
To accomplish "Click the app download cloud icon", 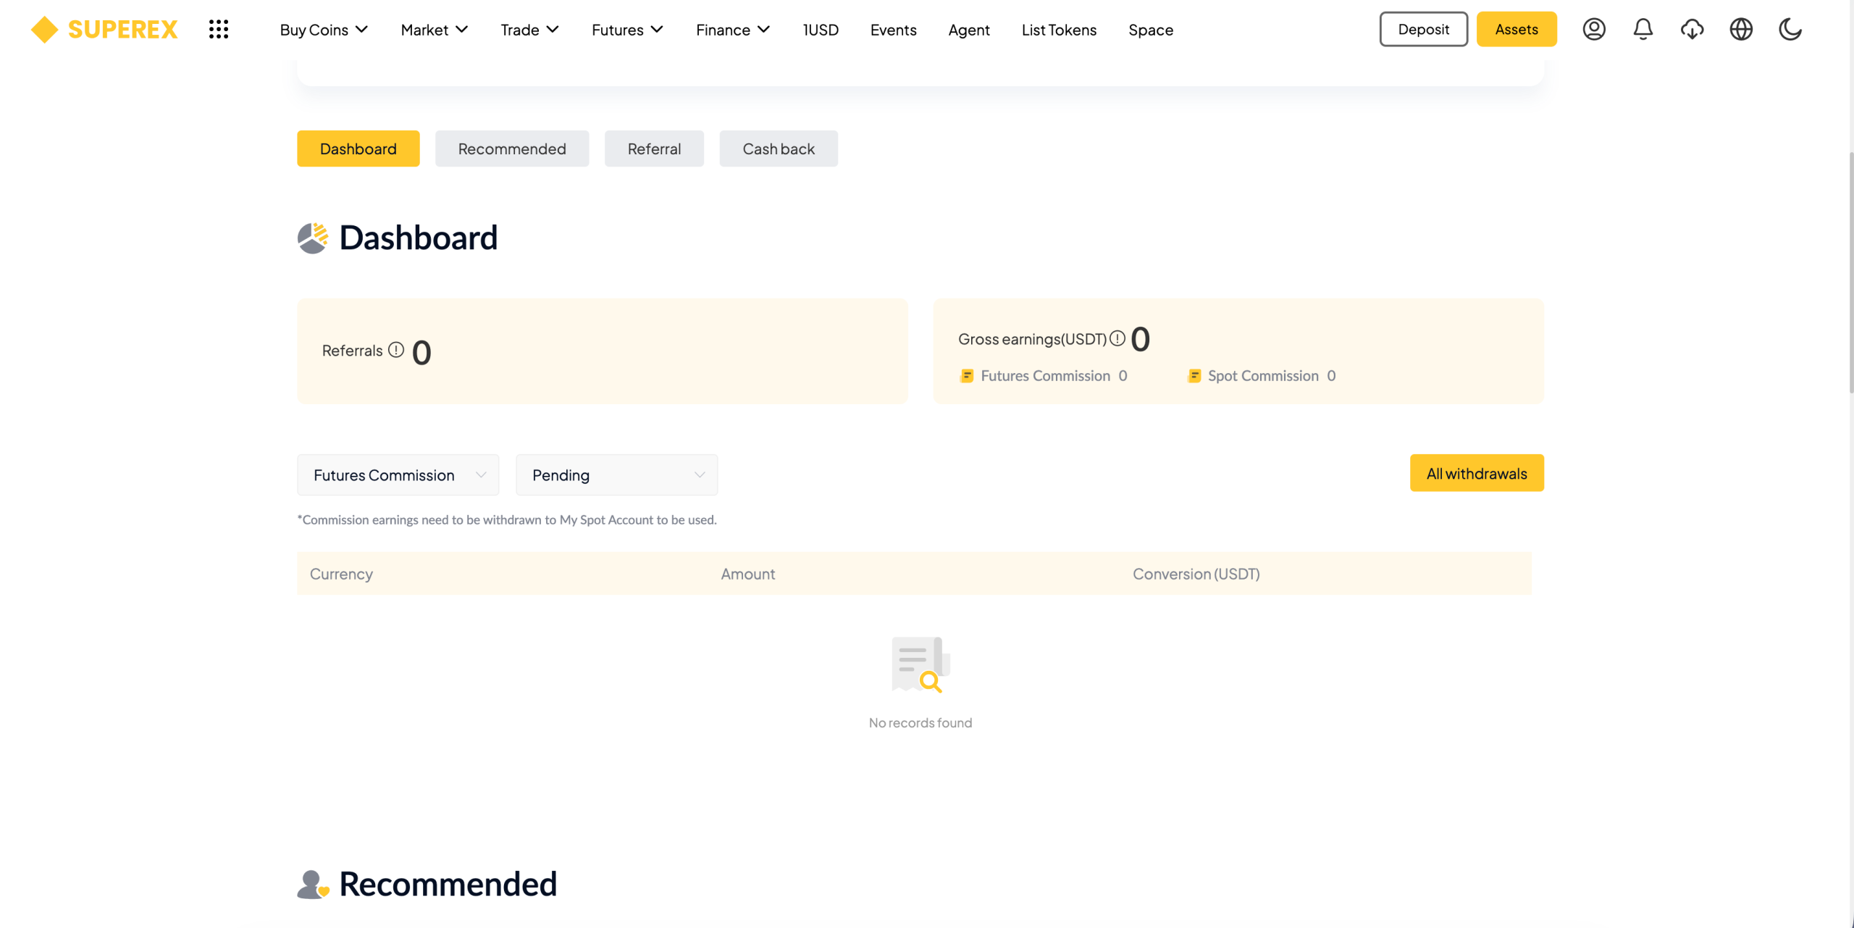I will pyautogui.click(x=1692, y=29).
